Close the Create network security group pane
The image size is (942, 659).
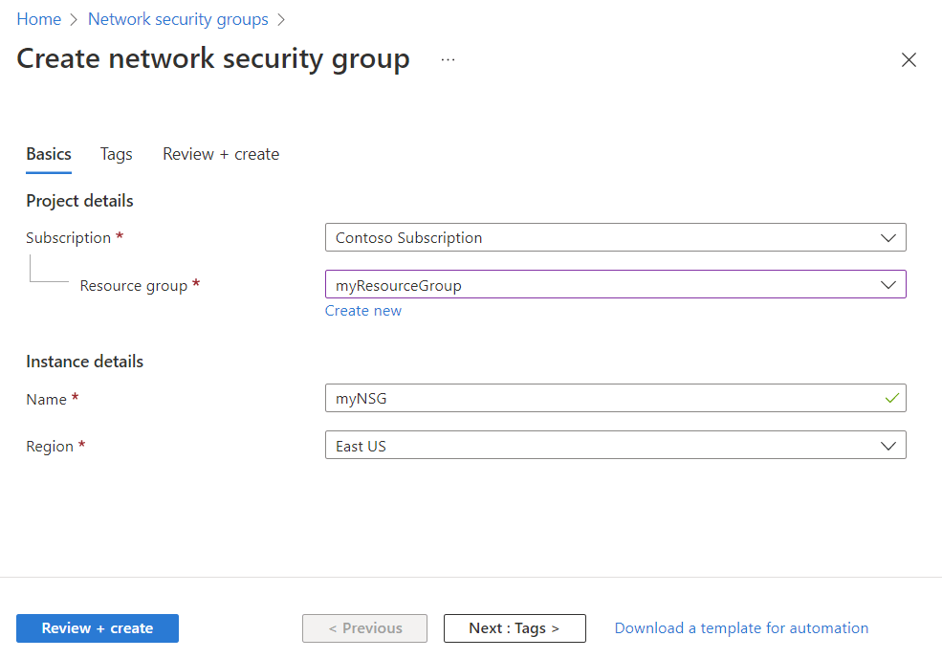pyautogui.click(x=909, y=59)
